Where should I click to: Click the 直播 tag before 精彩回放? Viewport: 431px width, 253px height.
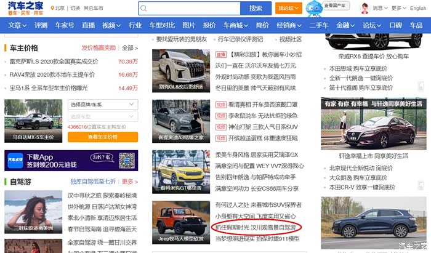[x=220, y=54]
